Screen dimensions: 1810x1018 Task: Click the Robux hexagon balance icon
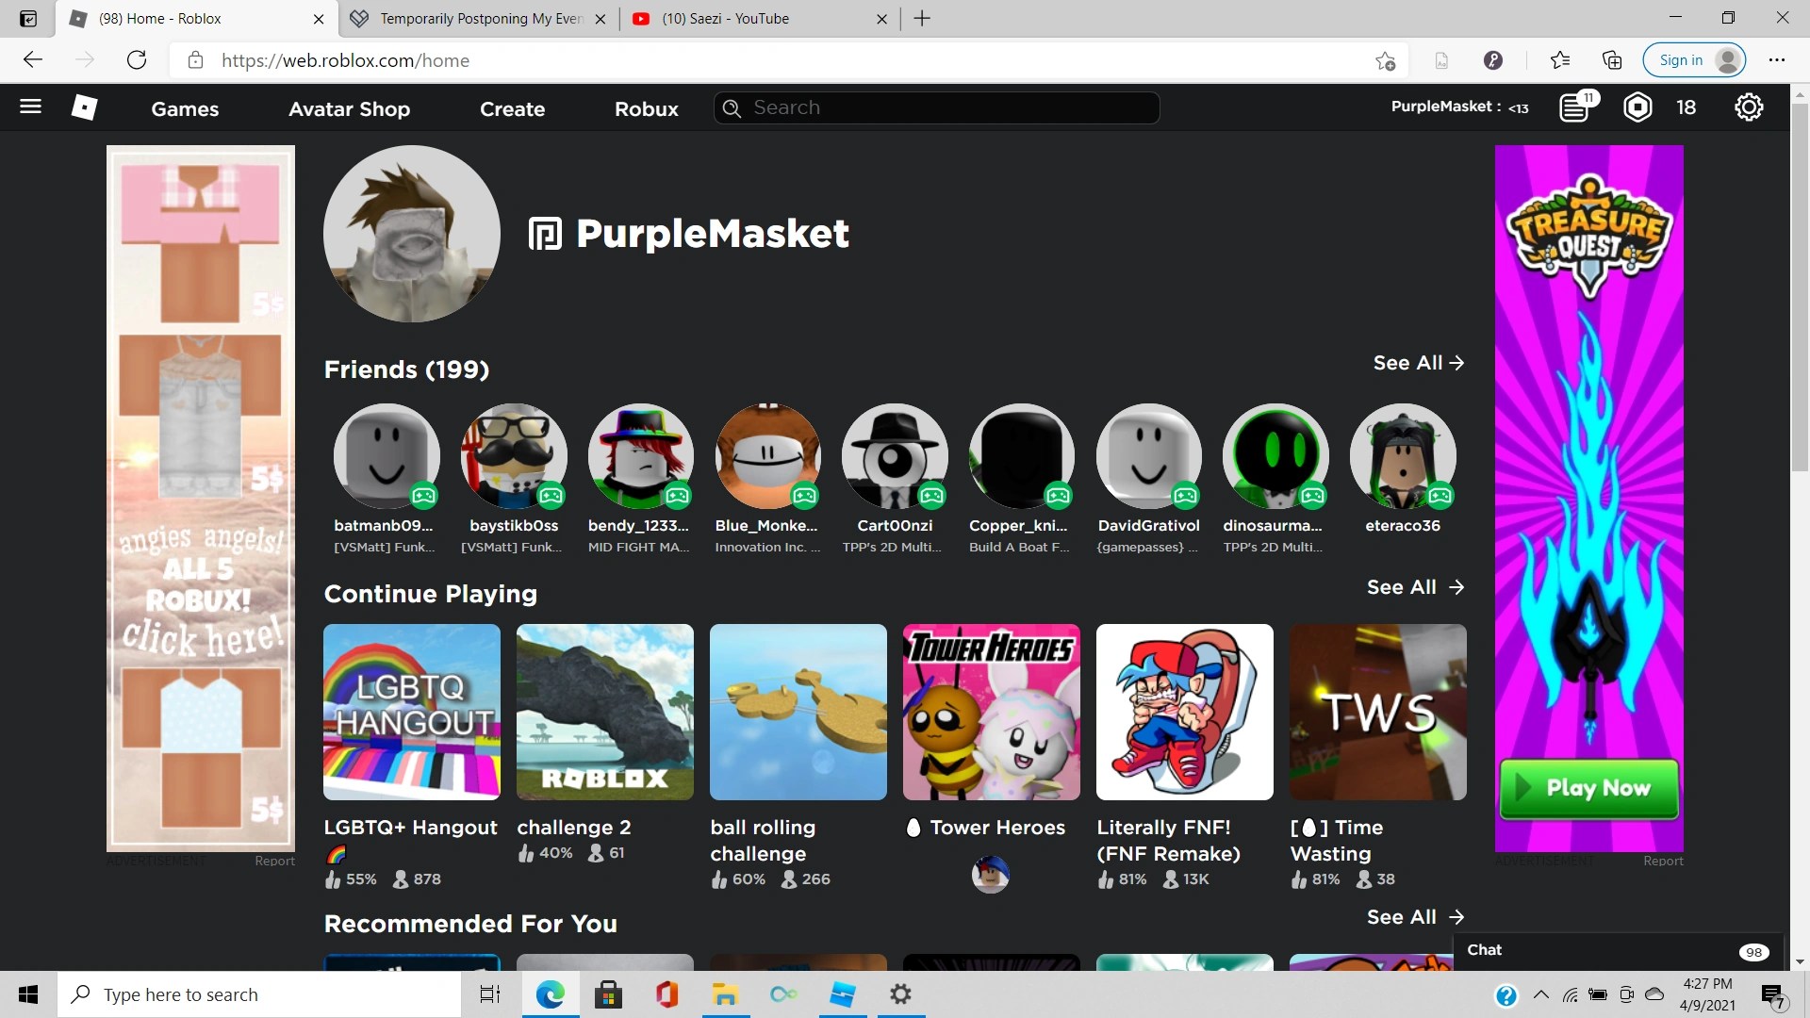point(1637,107)
